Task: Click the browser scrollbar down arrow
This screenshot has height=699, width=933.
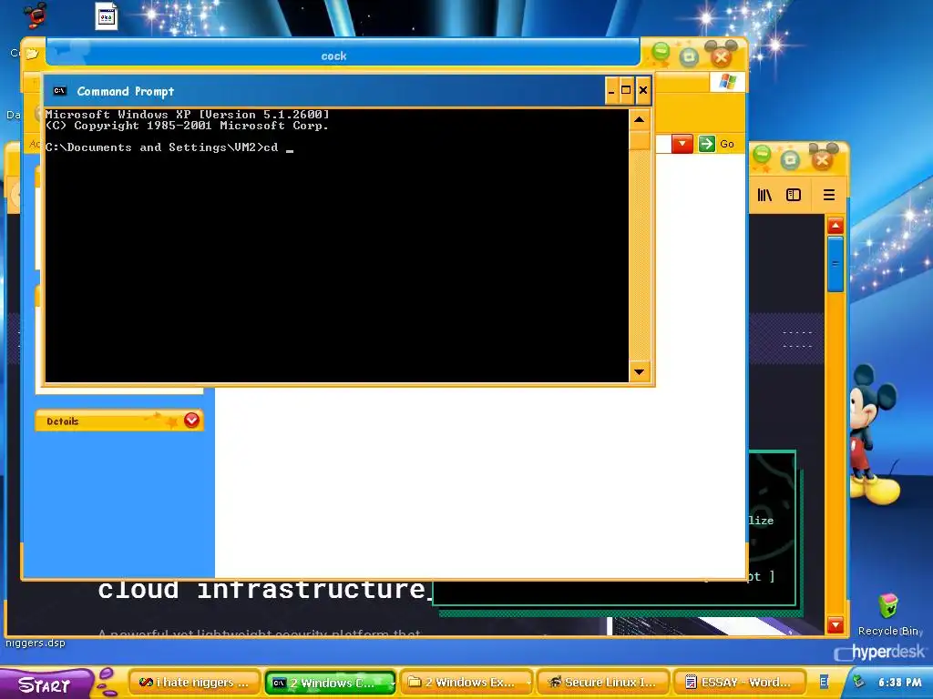Action: pos(836,624)
